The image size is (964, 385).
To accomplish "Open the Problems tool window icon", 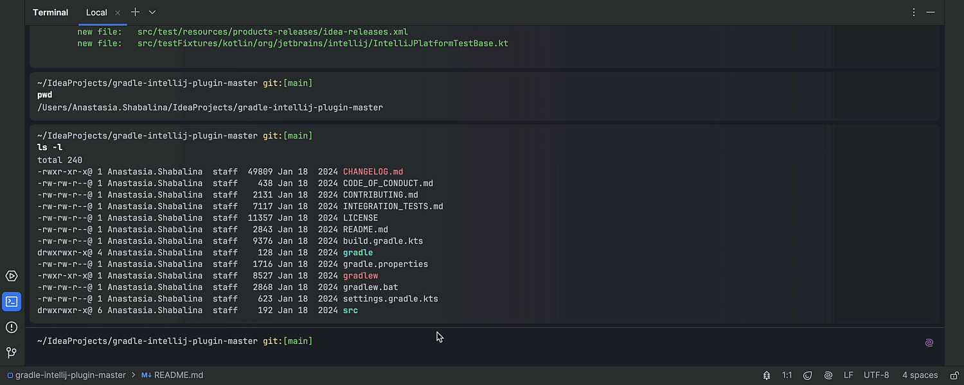I will click(12, 327).
